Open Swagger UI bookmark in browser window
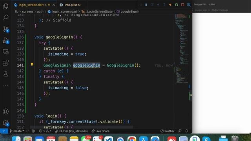 pos(200,4)
